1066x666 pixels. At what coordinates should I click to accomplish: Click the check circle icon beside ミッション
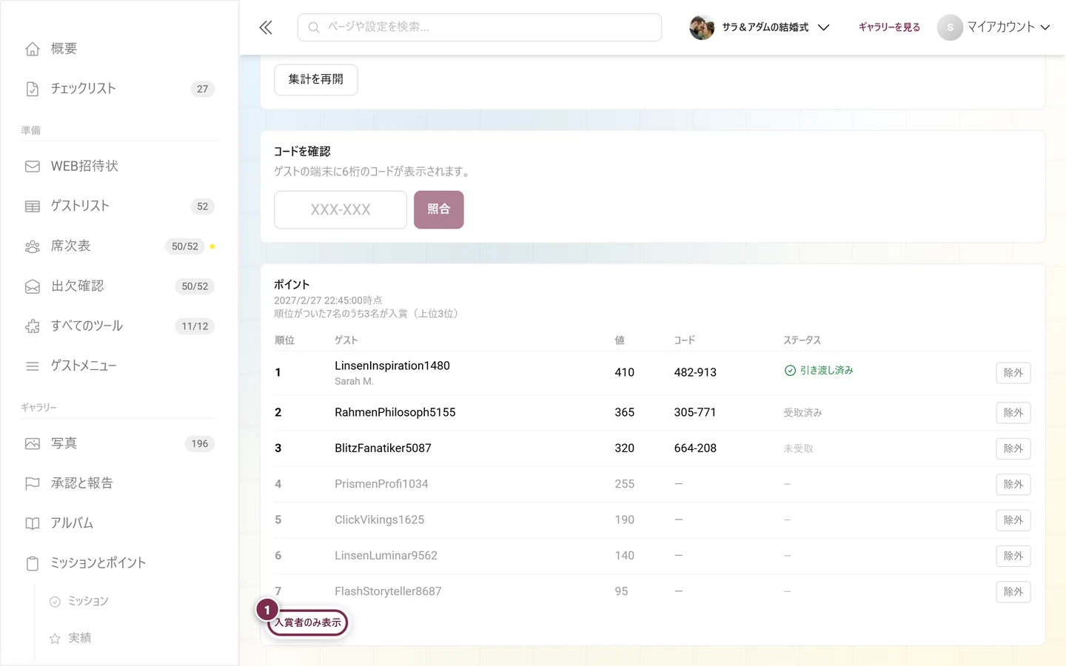tap(55, 602)
